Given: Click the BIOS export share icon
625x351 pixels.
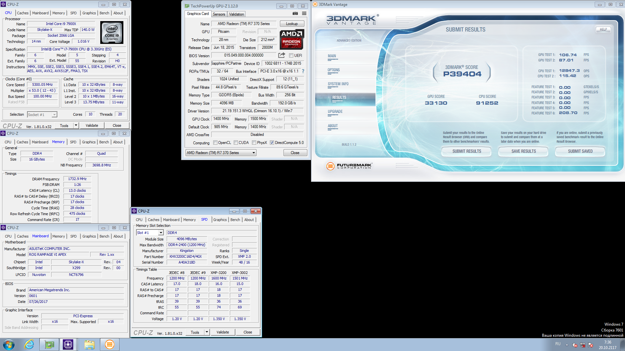Looking at the screenshot, I should click(282, 55).
